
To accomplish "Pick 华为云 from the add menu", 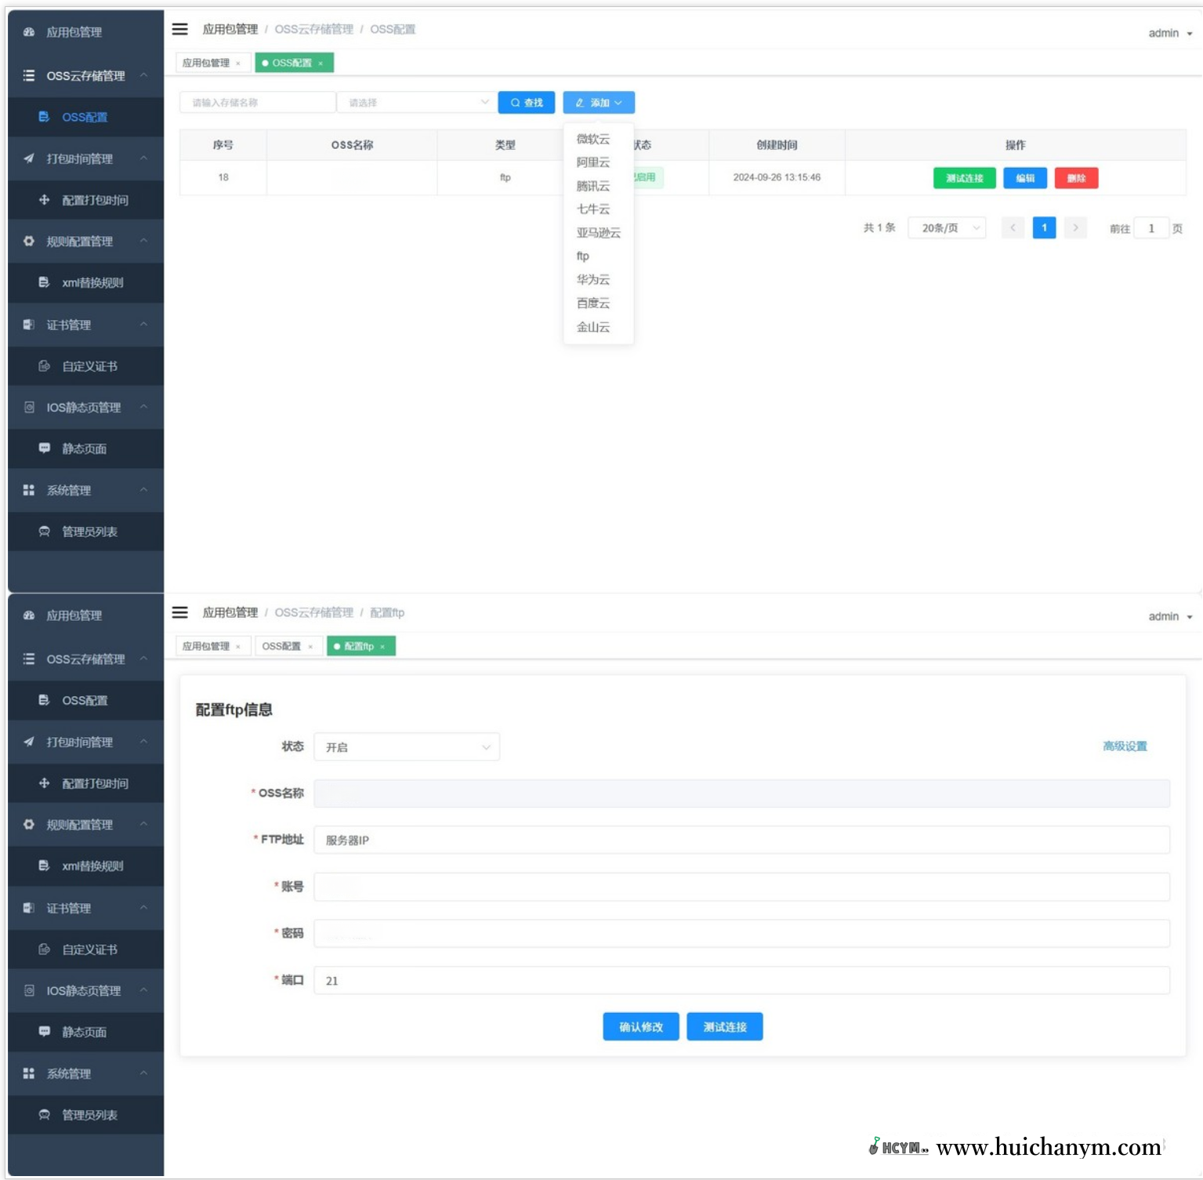I will [x=593, y=280].
